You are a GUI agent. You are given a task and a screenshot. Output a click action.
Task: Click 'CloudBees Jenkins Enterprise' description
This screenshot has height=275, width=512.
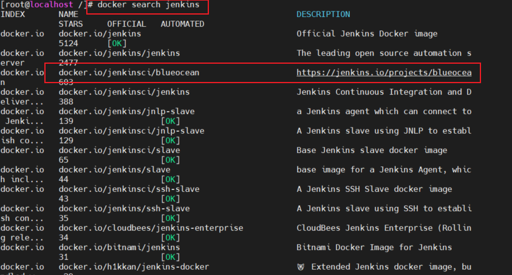(x=365, y=228)
